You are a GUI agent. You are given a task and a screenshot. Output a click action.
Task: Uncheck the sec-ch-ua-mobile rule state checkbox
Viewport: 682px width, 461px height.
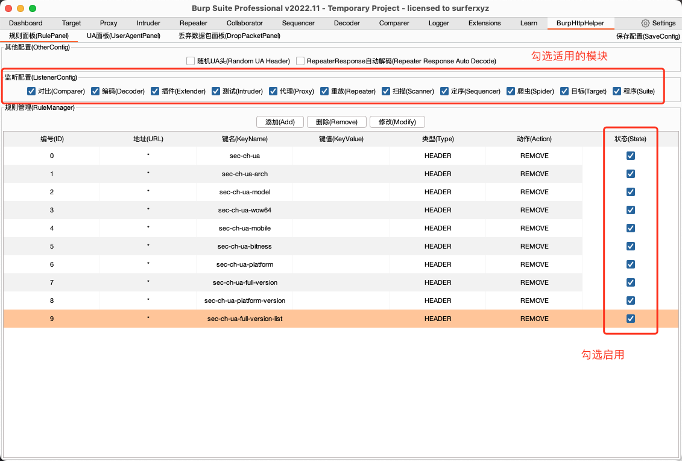pyautogui.click(x=631, y=228)
